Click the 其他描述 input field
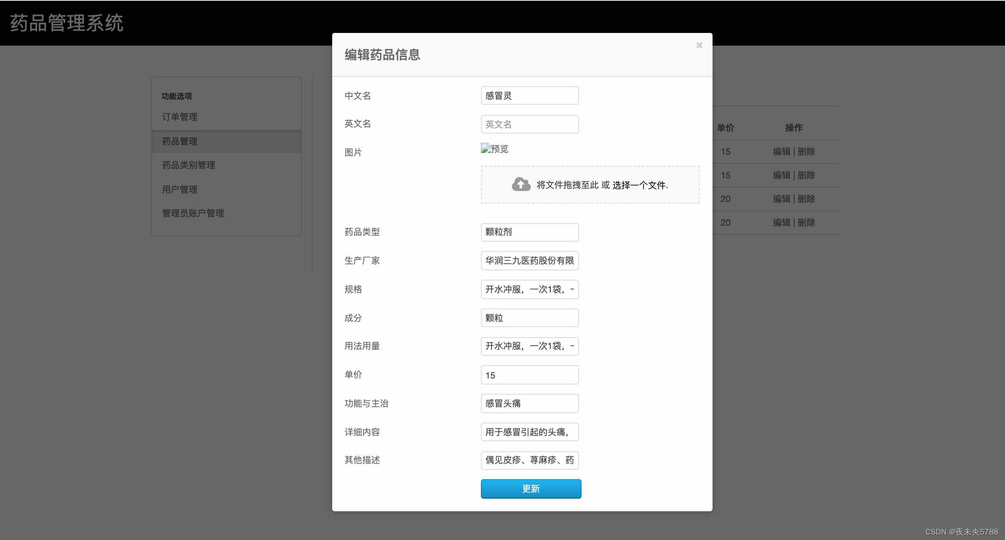1005x540 pixels. (x=530, y=460)
